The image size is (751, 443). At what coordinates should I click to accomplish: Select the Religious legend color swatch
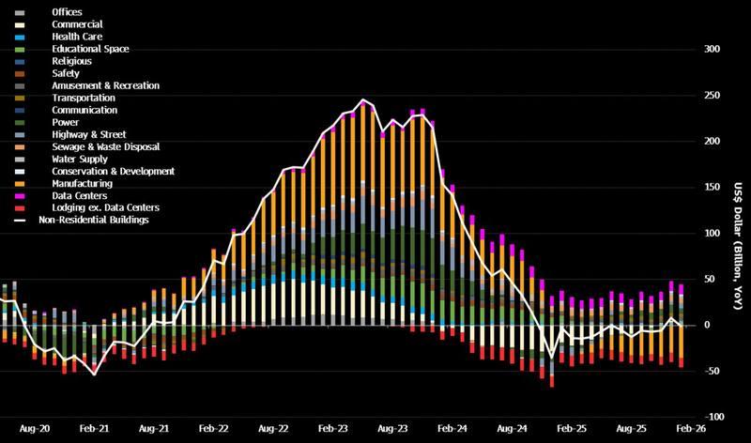click(x=20, y=62)
